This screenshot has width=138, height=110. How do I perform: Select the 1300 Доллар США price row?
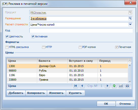(x=67, y=66)
